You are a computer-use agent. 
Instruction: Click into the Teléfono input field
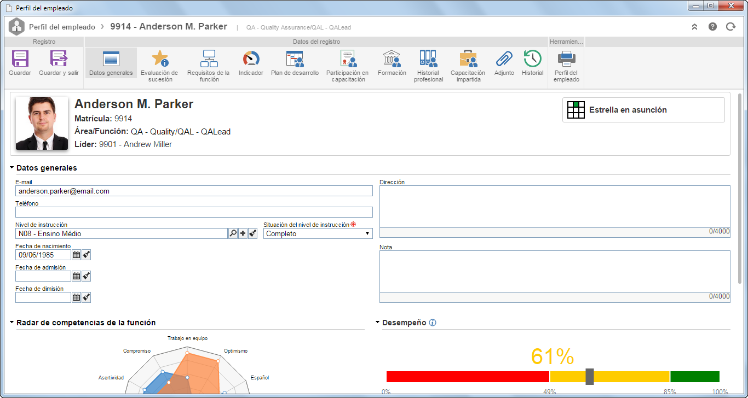194,212
